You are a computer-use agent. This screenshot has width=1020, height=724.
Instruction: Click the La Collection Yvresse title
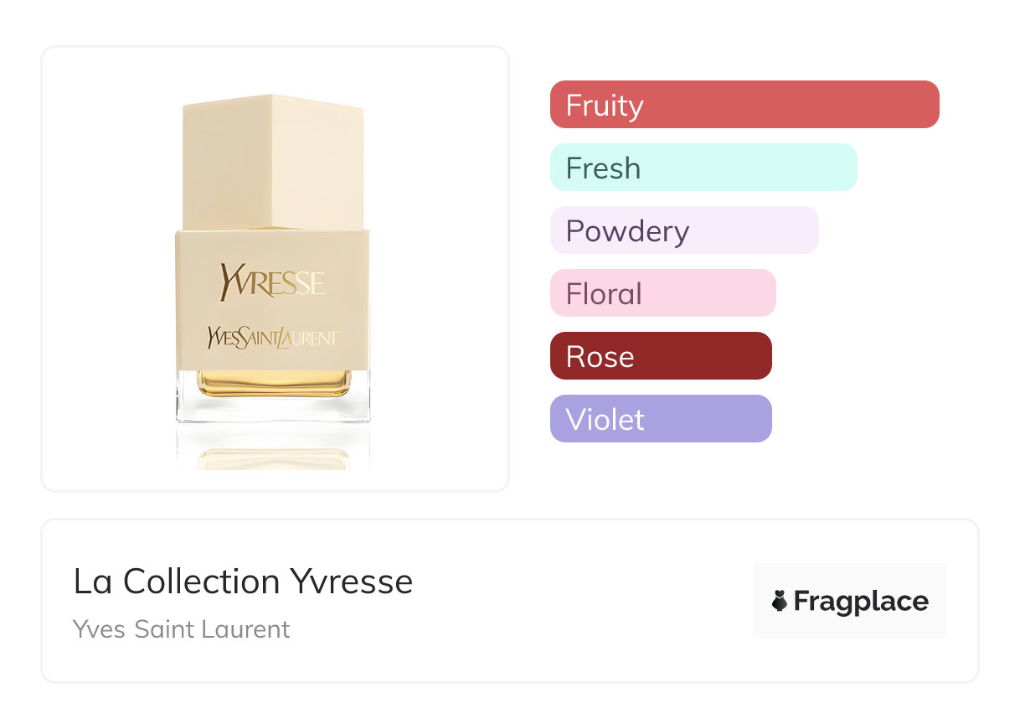click(x=243, y=582)
